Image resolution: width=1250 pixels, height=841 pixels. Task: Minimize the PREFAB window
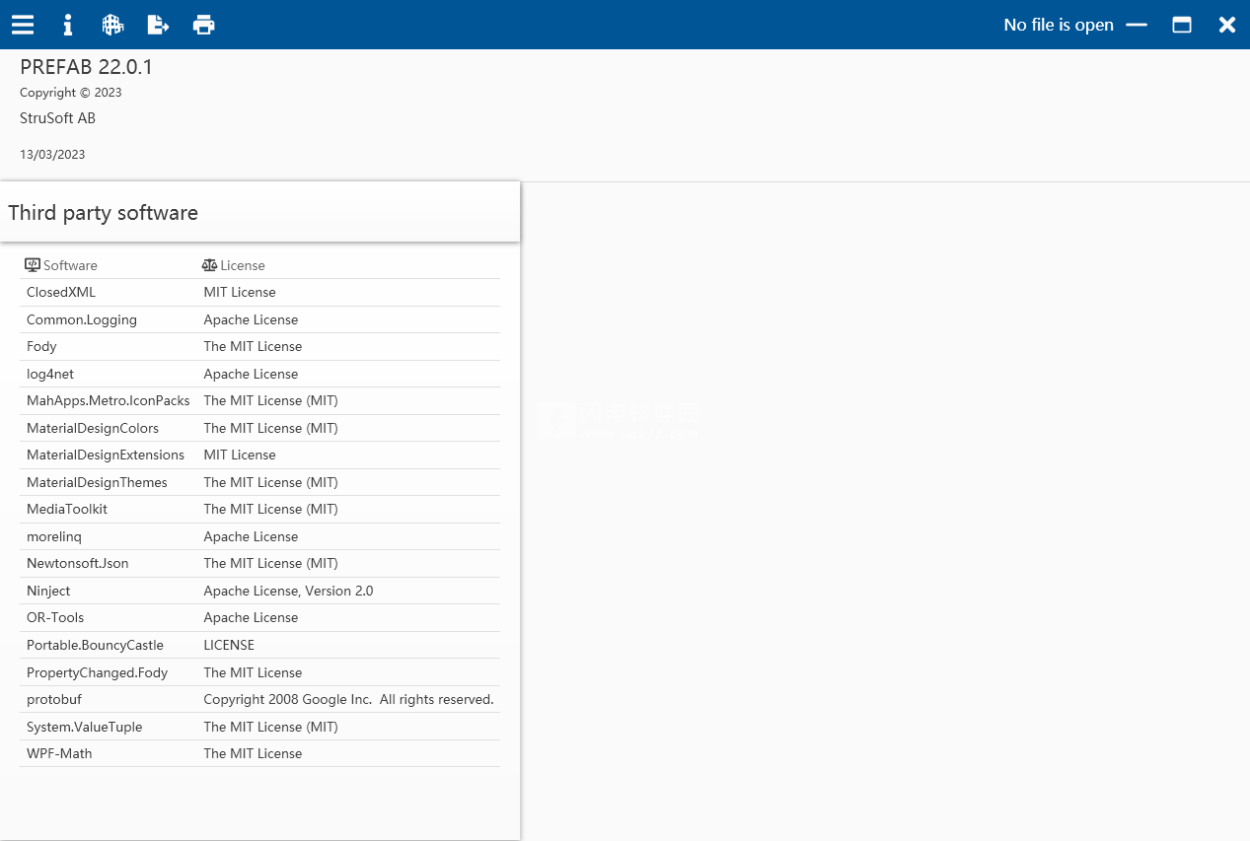pyautogui.click(x=1137, y=25)
